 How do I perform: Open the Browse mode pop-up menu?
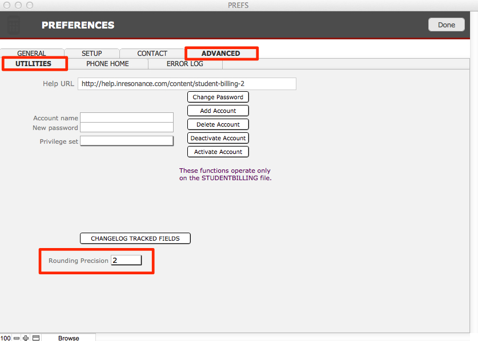pyautogui.click(x=69, y=338)
